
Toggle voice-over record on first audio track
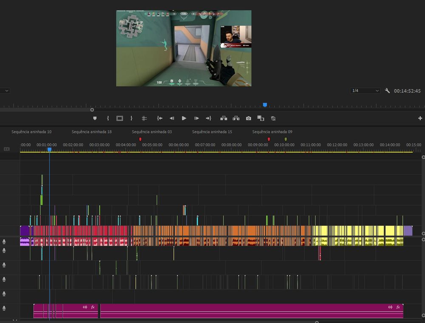click(4, 242)
